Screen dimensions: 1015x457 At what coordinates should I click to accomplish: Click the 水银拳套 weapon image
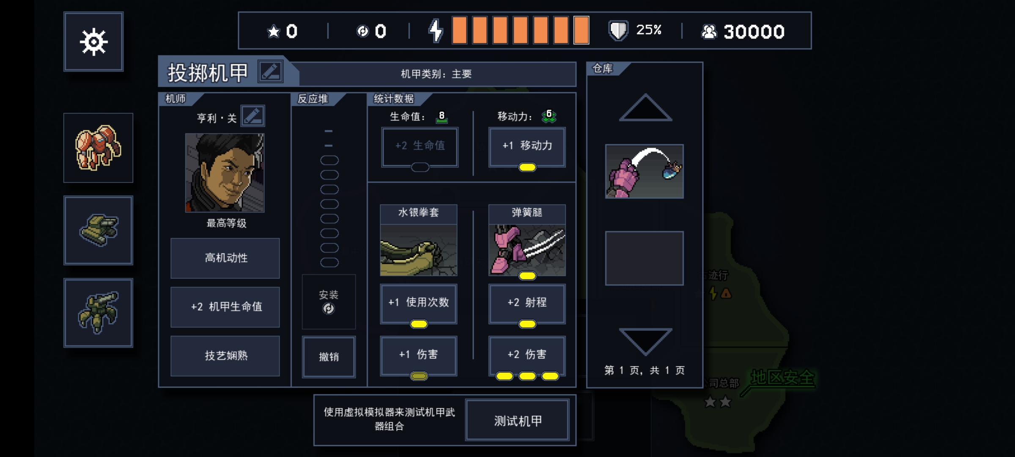pos(419,250)
